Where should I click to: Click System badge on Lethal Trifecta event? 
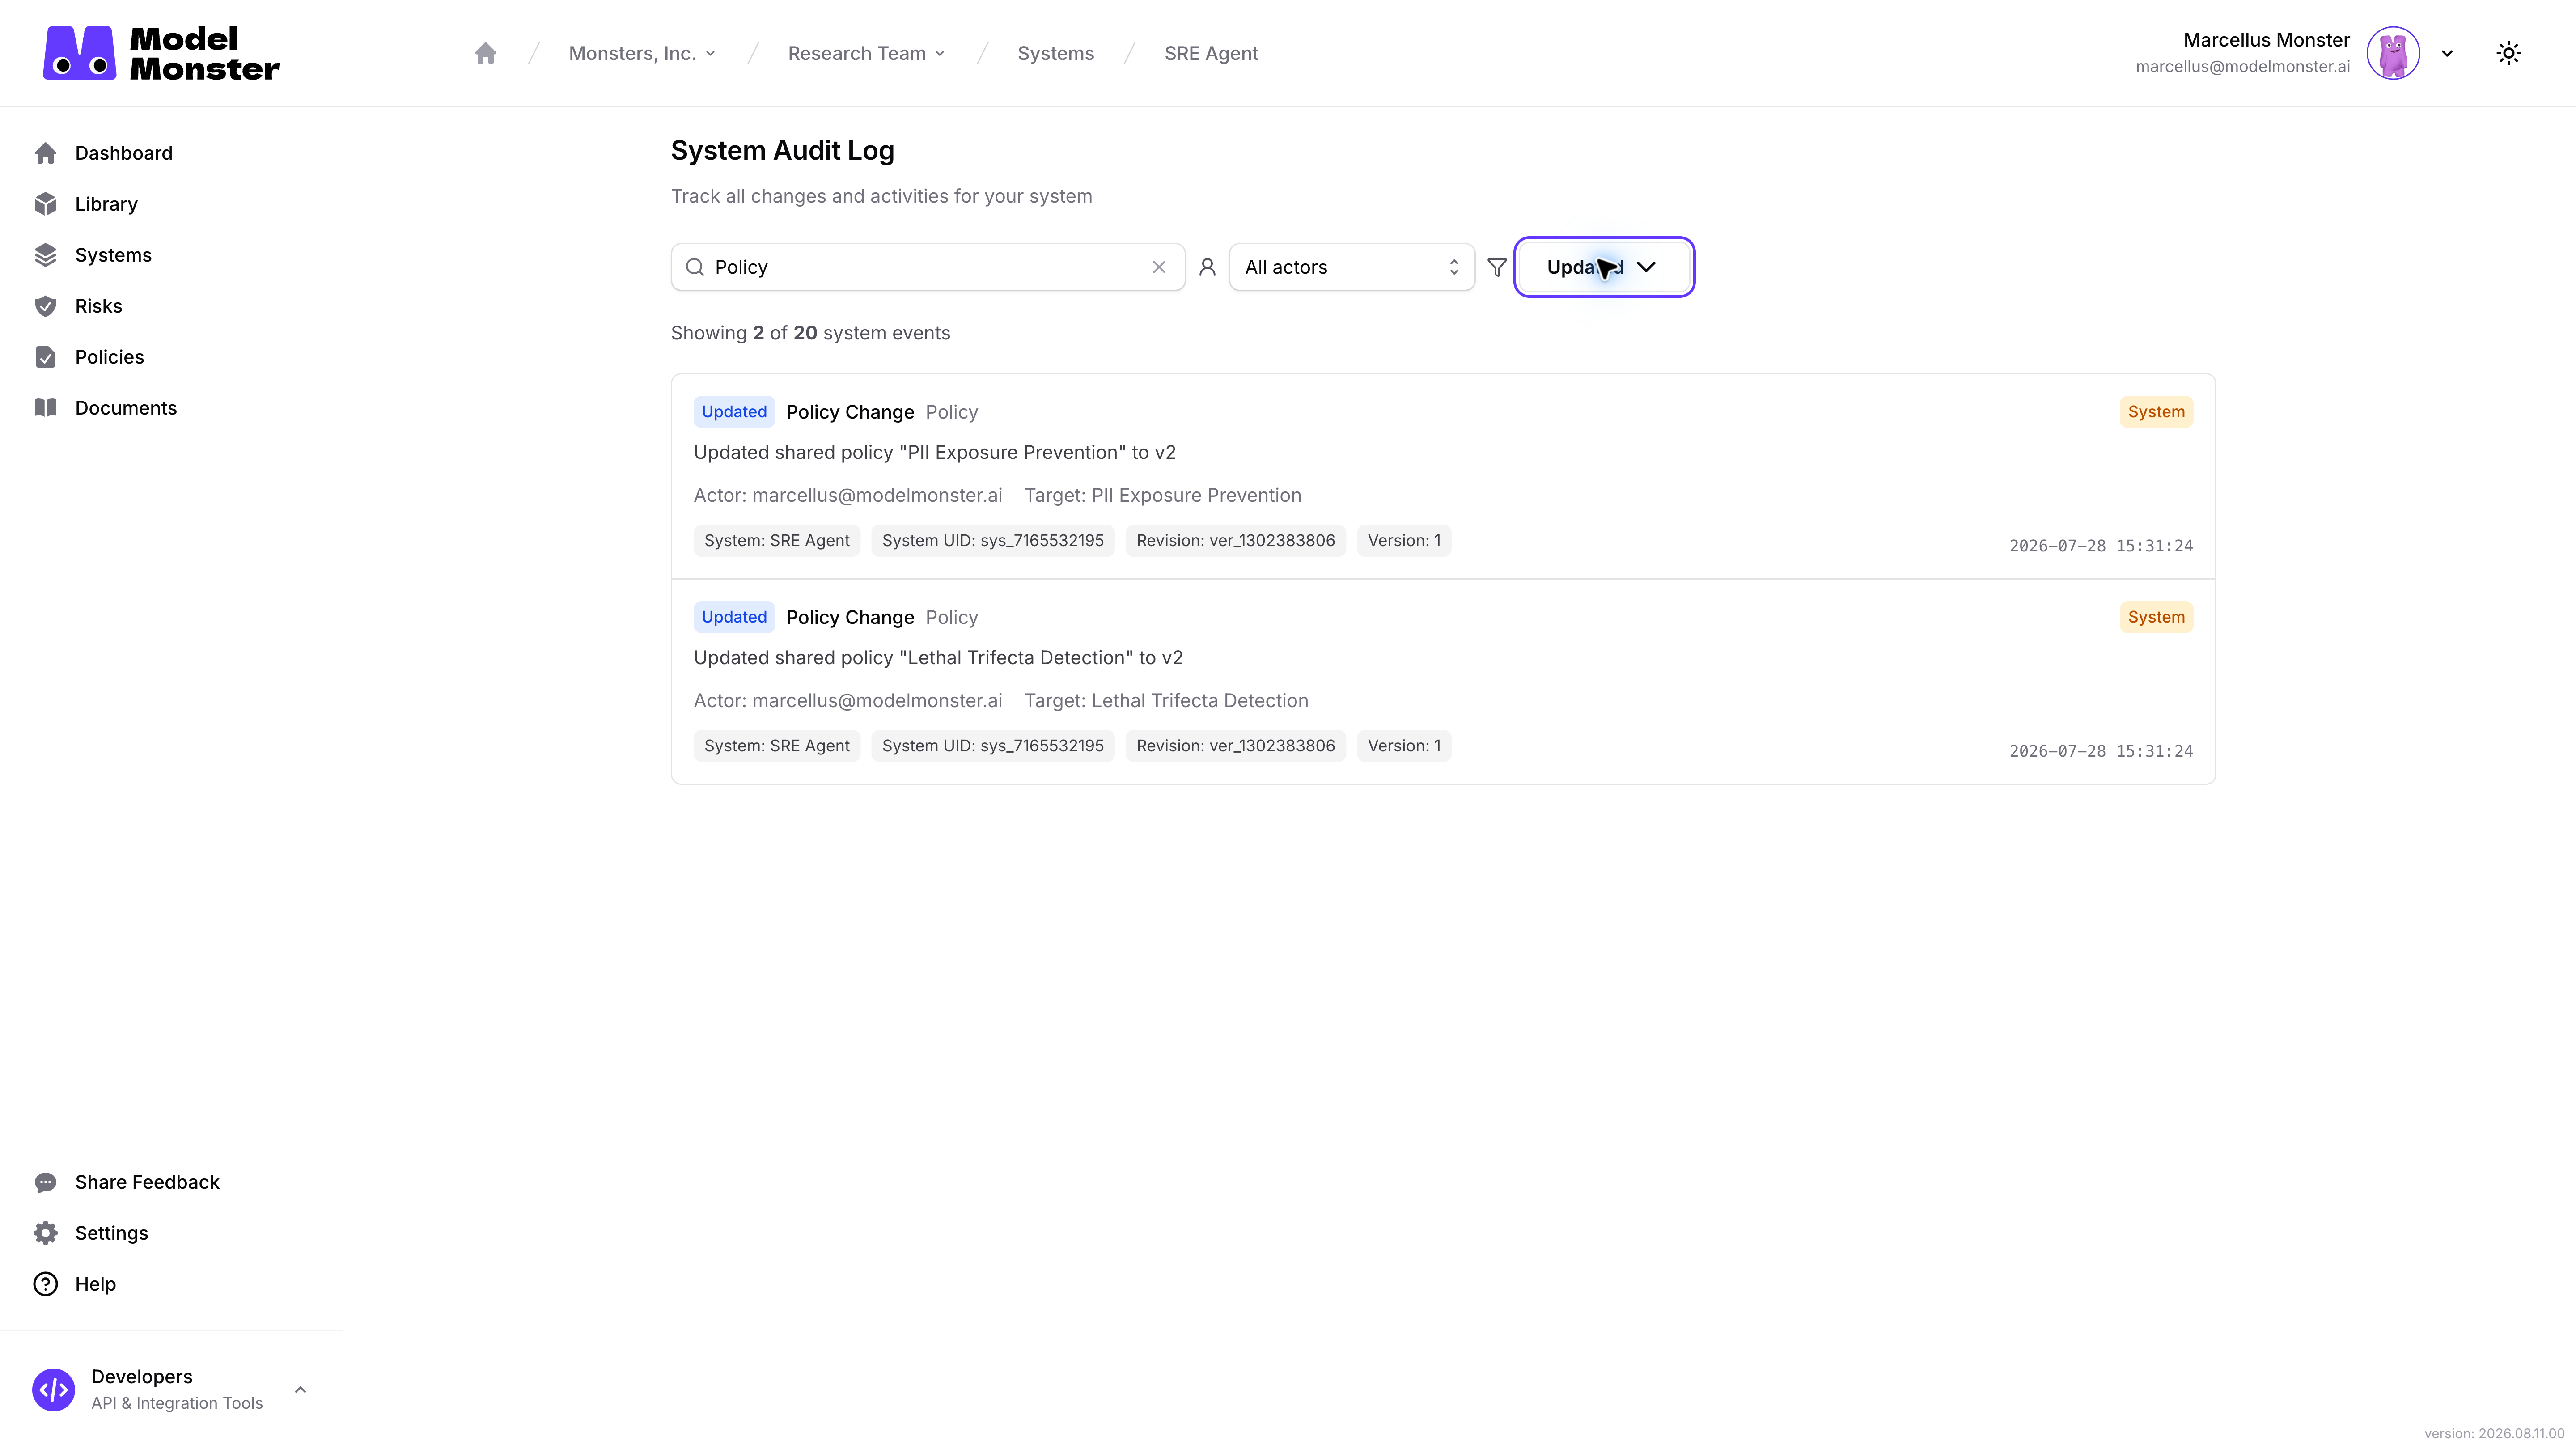click(2156, 617)
